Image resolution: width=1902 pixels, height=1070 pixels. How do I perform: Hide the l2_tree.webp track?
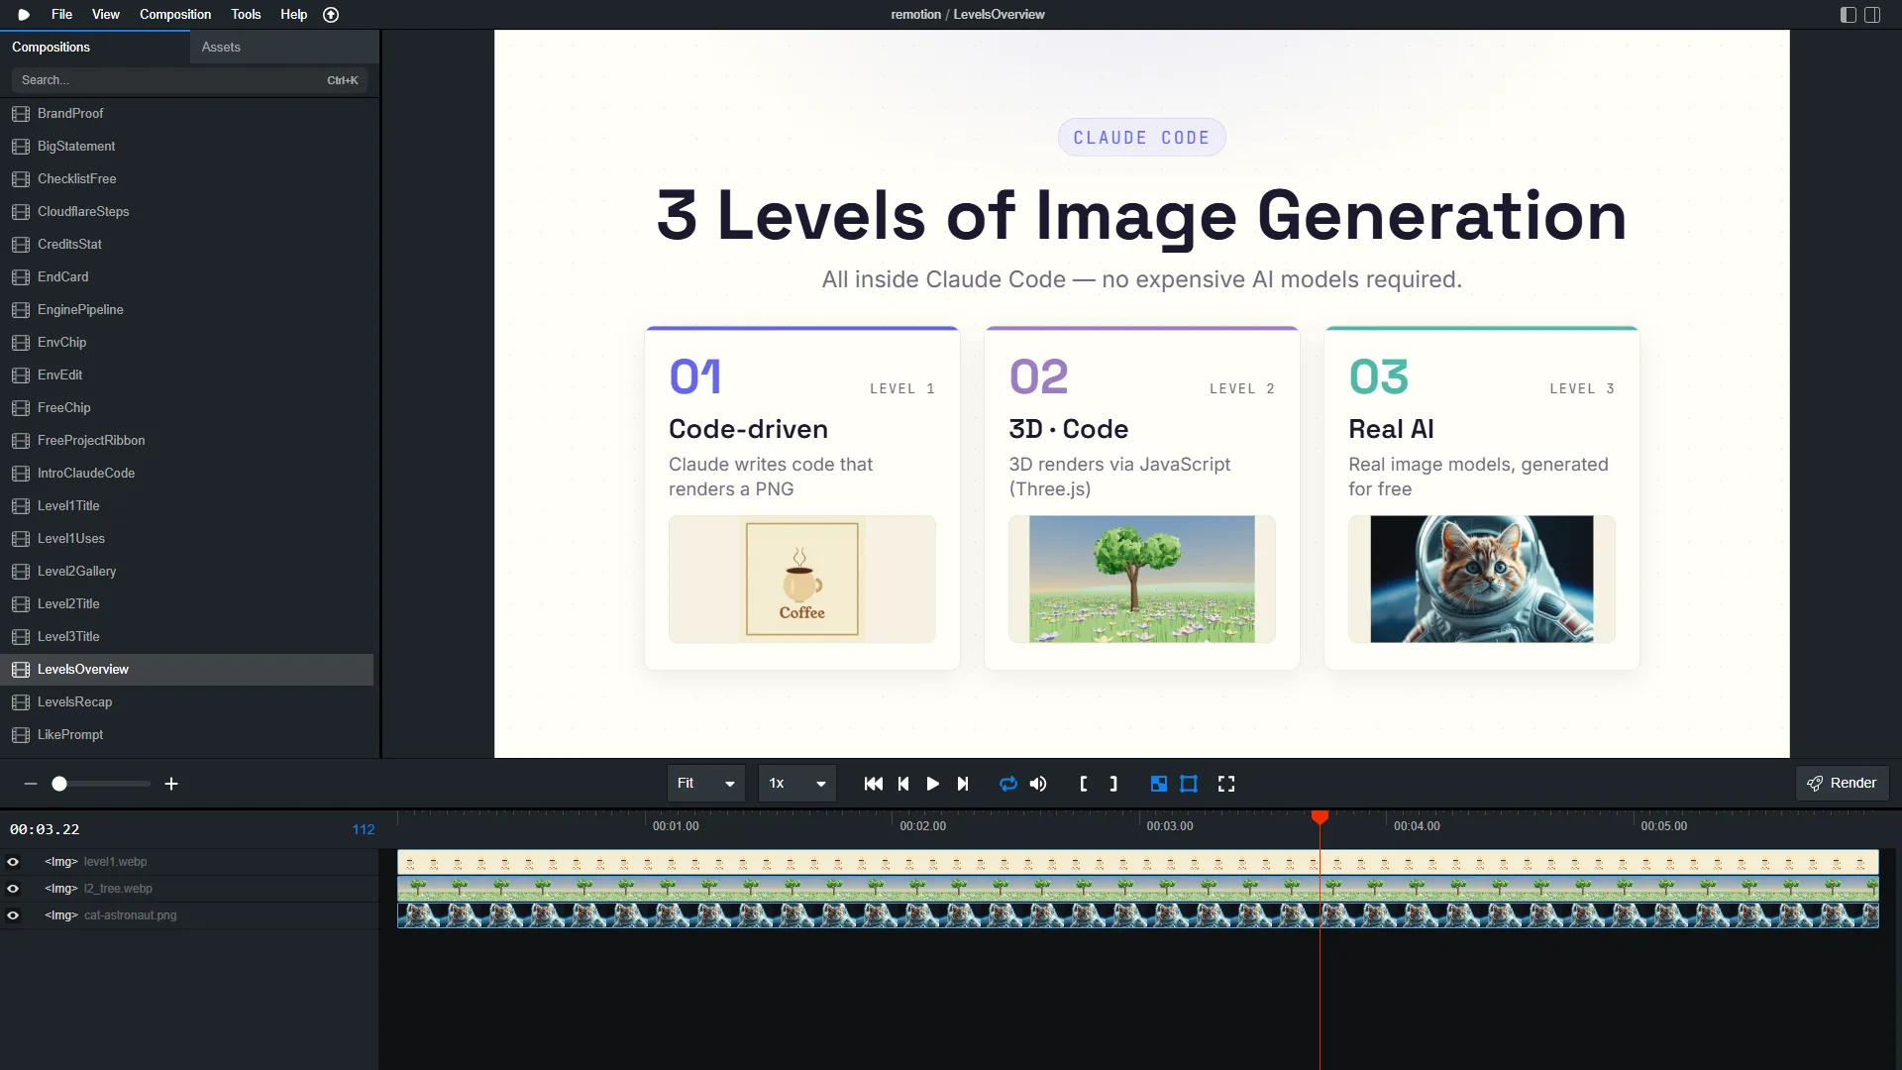pos(13,889)
